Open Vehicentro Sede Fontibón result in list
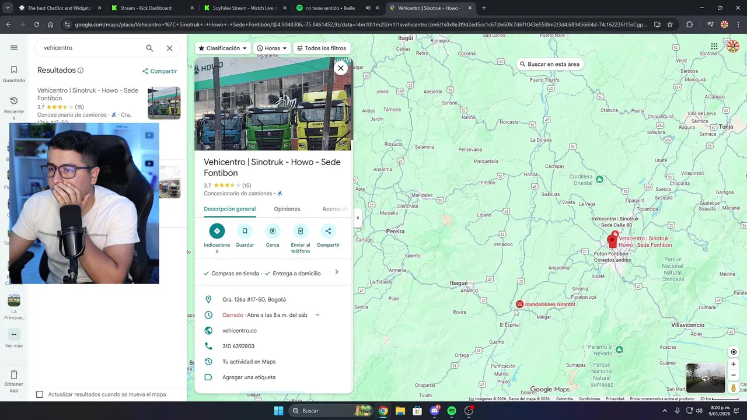This screenshot has width=747, height=420. coord(88,94)
